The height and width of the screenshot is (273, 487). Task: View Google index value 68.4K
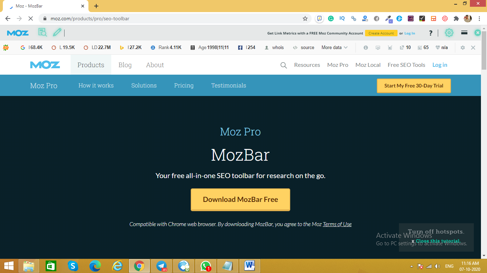(x=32, y=47)
